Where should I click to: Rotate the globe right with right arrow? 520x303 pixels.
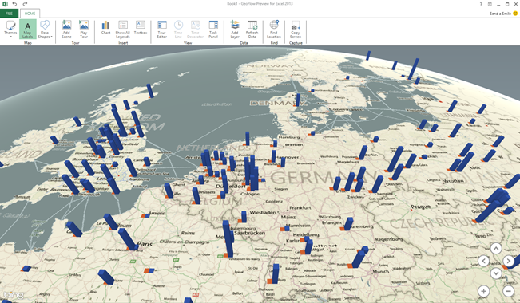508,261
